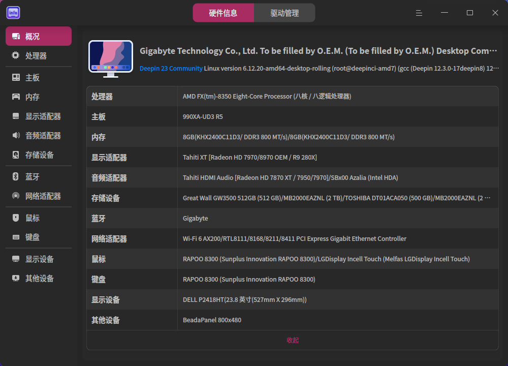
Task: Open the 内存 sidebar entry
Action: click(x=39, y=97)
